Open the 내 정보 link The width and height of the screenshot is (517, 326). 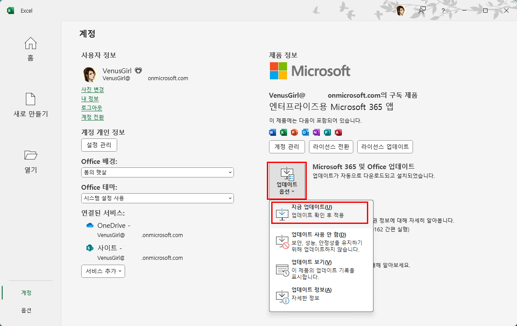click(90, 99)
